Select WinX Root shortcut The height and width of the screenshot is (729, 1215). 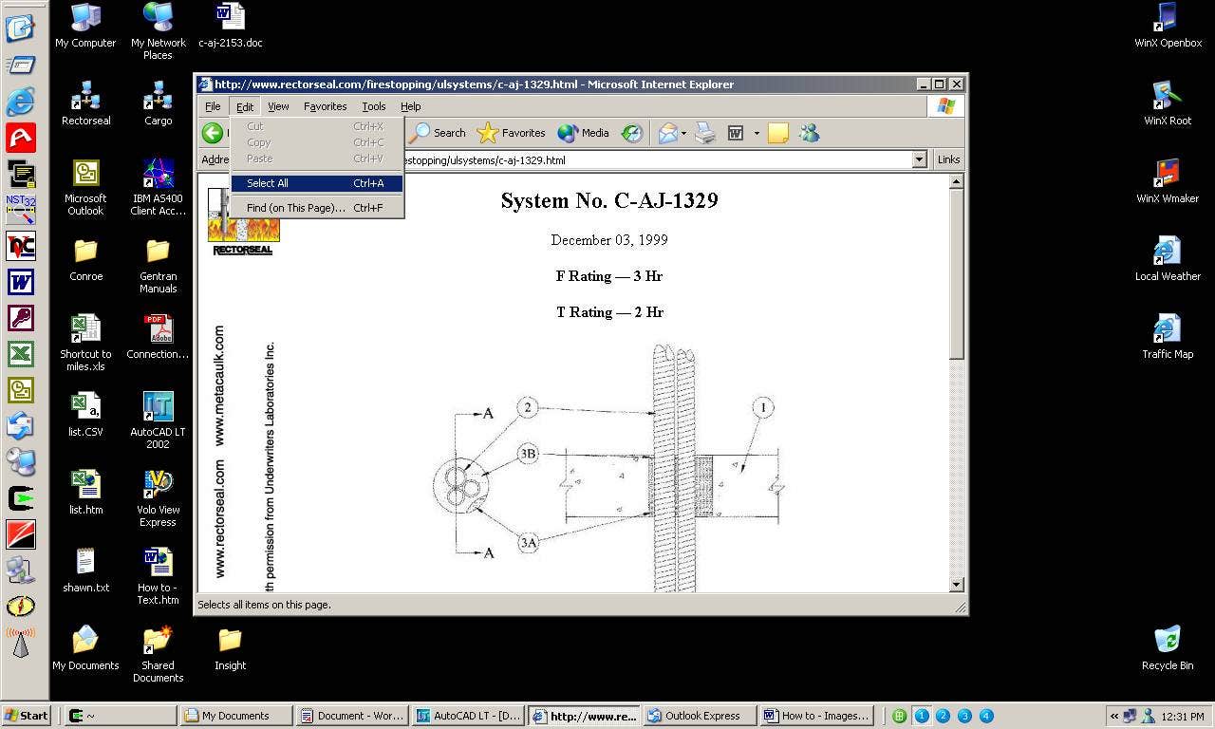coord(1168,103)
